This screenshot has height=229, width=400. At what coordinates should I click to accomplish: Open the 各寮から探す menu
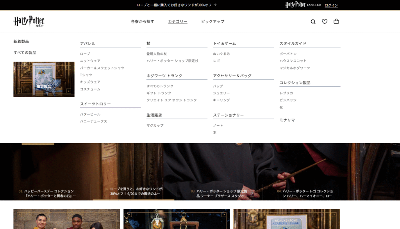(x=143, y=22)
